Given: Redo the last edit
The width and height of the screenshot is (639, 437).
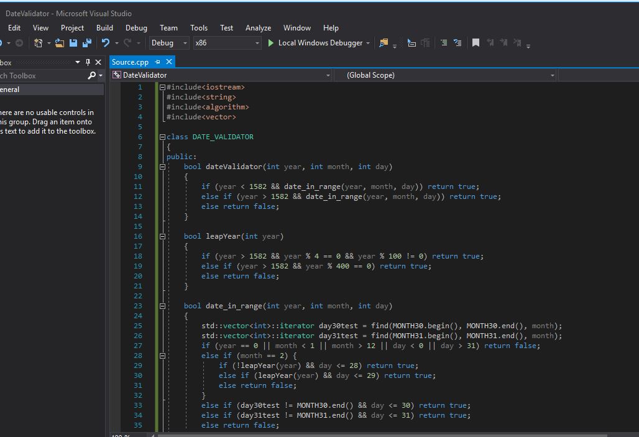Looking at the screenshot, I should pyautogui.click(x=126, y=43).
